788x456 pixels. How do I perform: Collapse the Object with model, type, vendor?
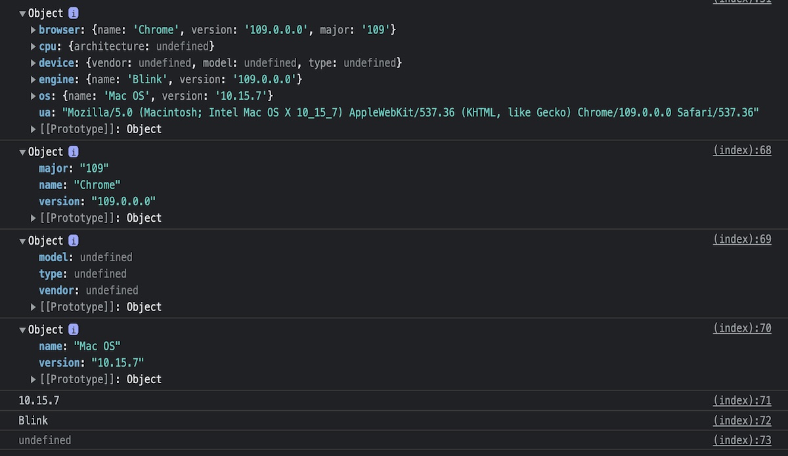(x=22, y=241)
